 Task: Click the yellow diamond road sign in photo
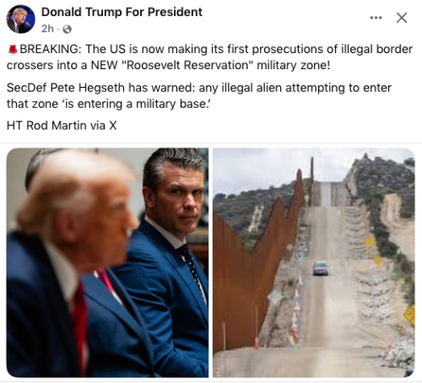click(410, 315)
